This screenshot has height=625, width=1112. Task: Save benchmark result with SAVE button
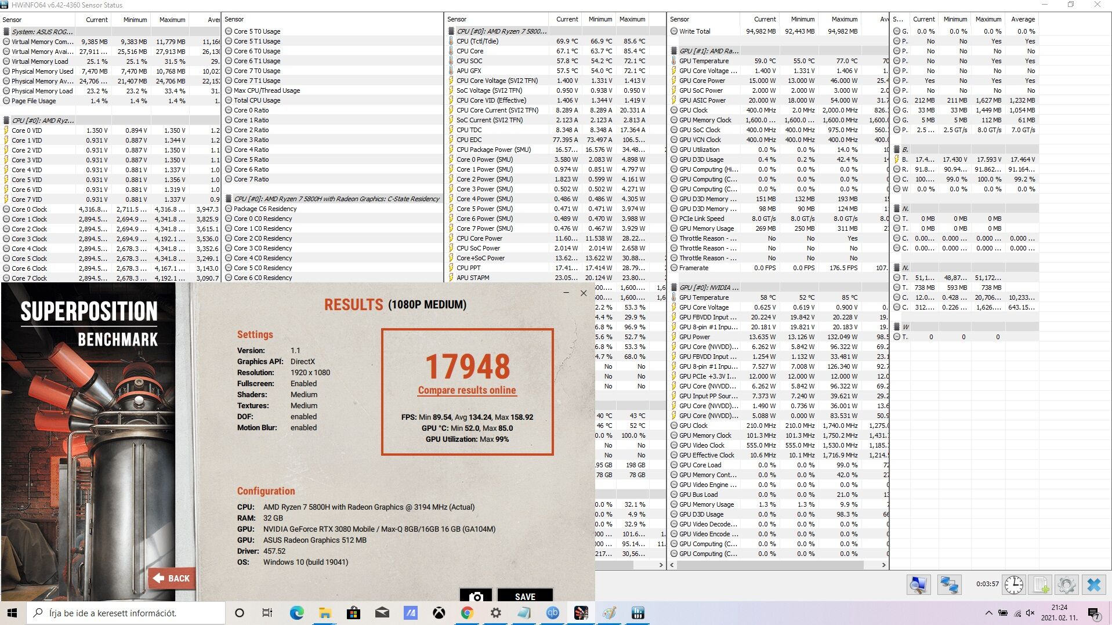[x=525, y=596]
